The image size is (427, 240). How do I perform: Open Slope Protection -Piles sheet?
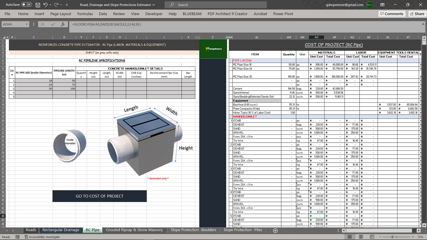[x=243, y=230]
